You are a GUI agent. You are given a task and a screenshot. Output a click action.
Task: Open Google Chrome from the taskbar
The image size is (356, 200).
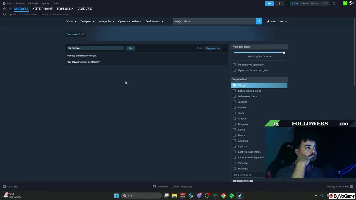pyautogui.click(x=223, y=196)
